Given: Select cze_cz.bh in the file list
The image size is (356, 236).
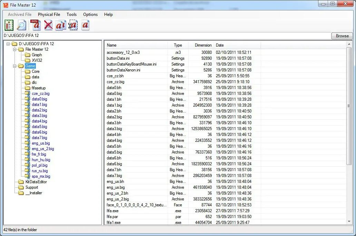Looking at the screenshot, I should [115, 76].
